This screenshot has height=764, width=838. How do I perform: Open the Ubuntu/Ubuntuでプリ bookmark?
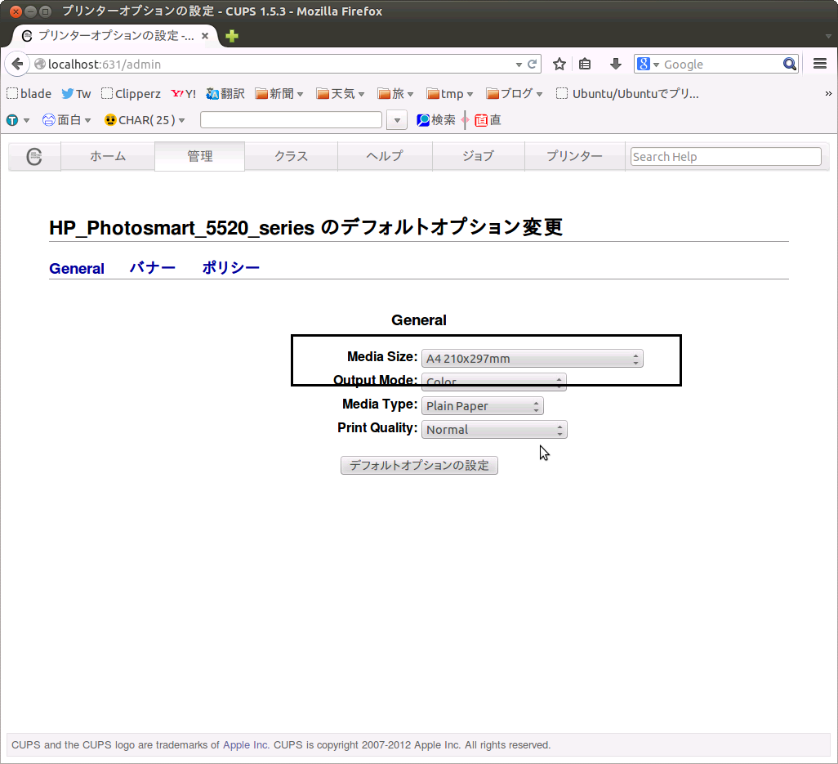click(x=627, y=94)
